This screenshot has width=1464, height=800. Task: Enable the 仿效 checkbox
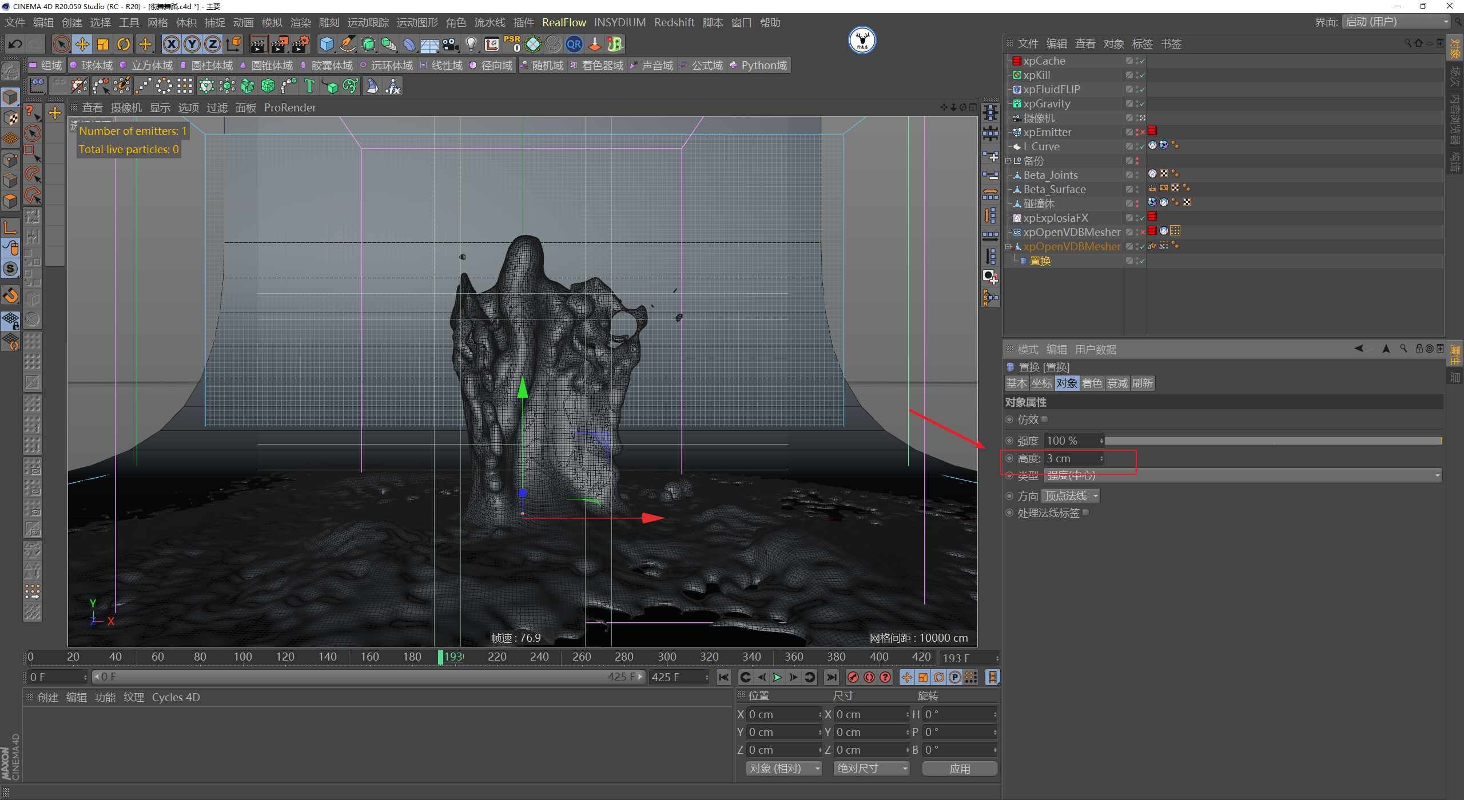1045,419
